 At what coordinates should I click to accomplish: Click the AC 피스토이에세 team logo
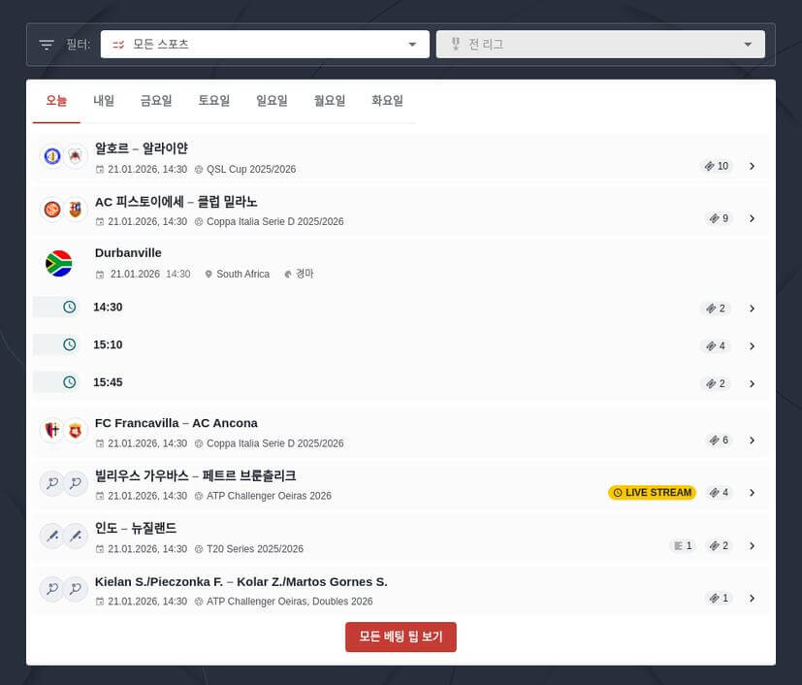(52, 210)
